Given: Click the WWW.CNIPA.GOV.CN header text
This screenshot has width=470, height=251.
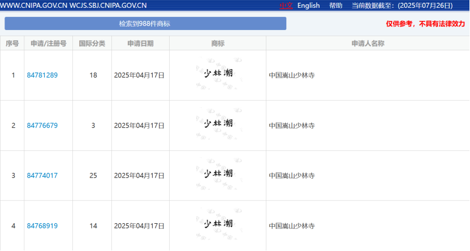Looking at the screenshot, I should point(33,6).
